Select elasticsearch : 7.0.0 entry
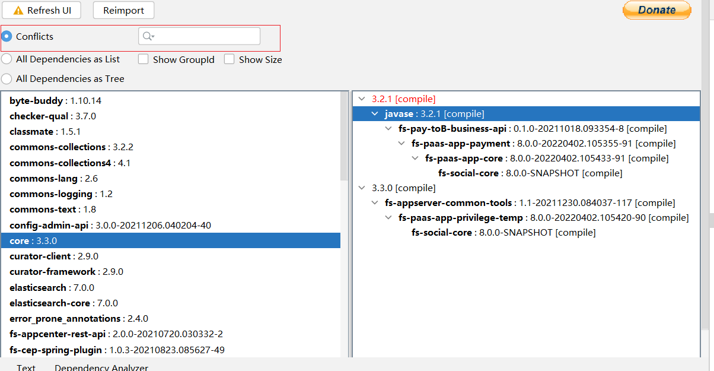The width and height of the screenshot is (714, 371). (171, 288)
